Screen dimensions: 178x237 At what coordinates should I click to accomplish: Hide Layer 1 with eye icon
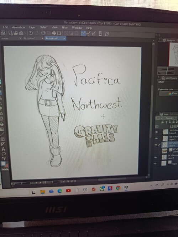155,157
